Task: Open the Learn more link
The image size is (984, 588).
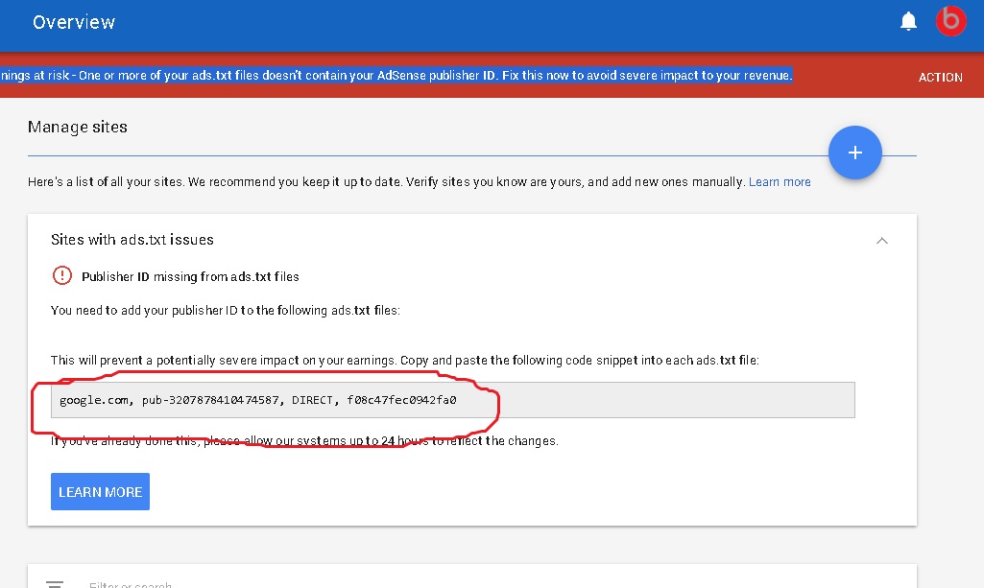Action: (780, 182)
